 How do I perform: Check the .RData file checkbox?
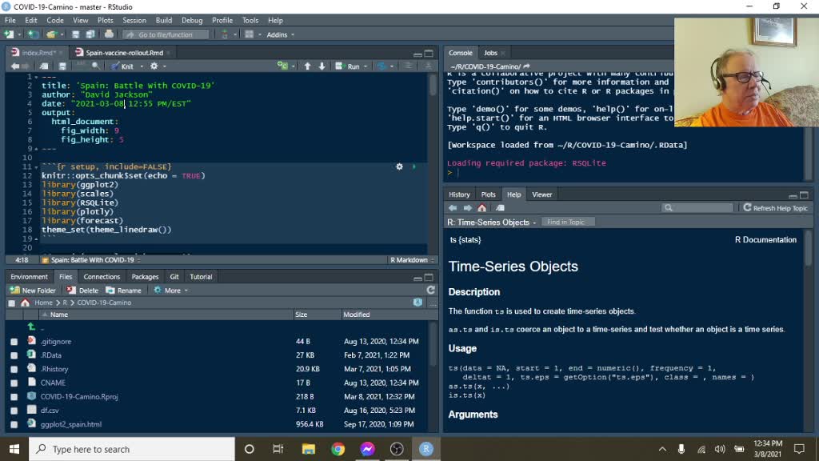(x=14, y=355)
